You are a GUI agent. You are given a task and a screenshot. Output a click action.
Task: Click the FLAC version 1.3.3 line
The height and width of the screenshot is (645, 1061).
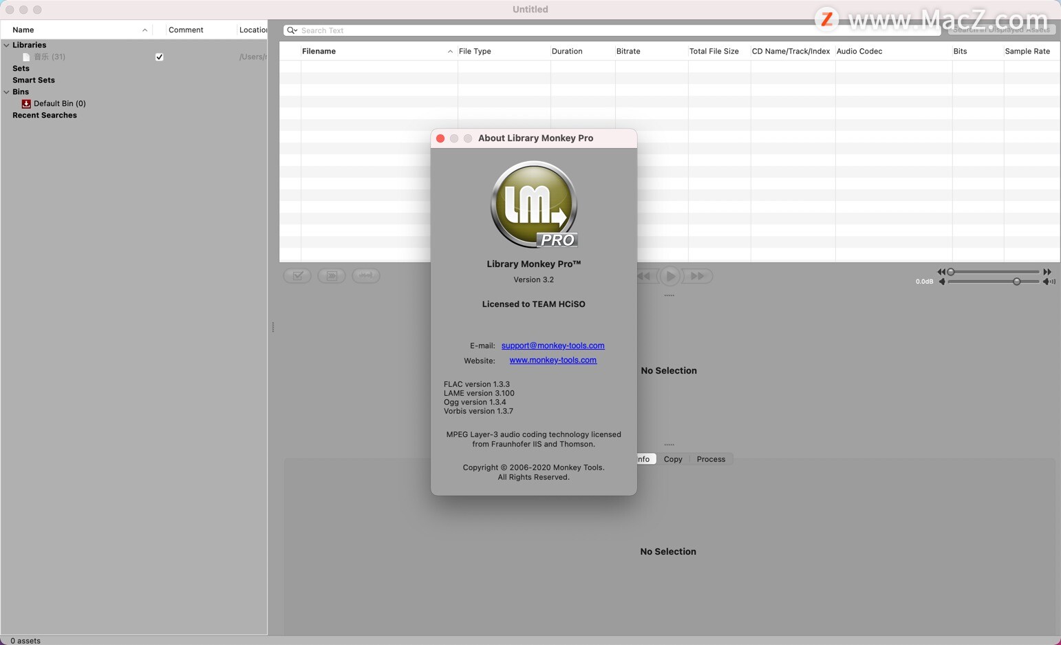click(477, 384)
